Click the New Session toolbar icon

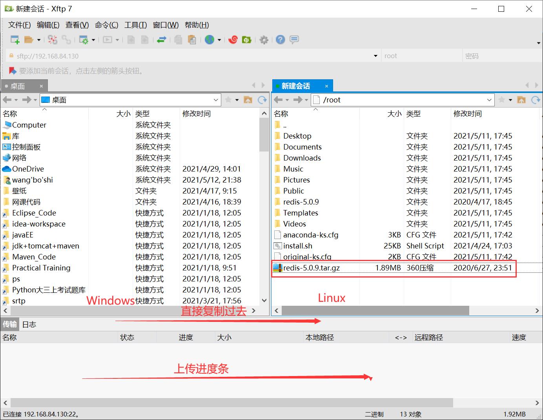pyautogui.click(x=15, y=40)
